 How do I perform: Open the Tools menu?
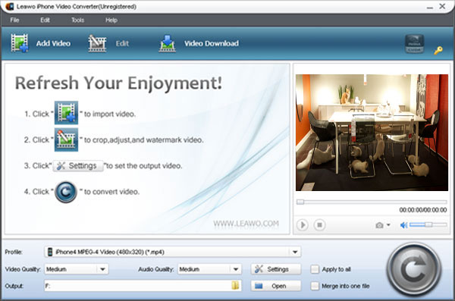pos(78,20)
